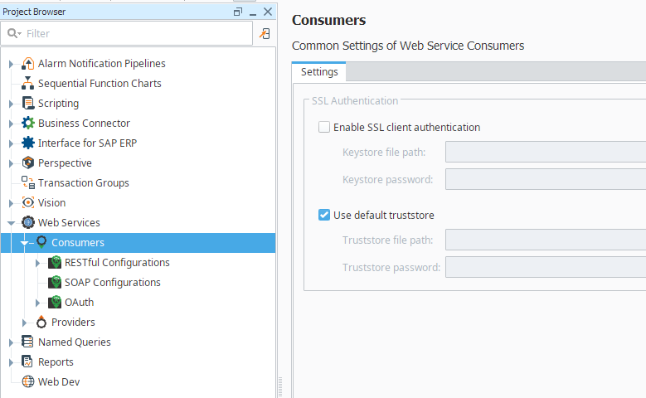The image size is (646, 398).
Task: Click the Perspective module icon
Action: point(28,163)
